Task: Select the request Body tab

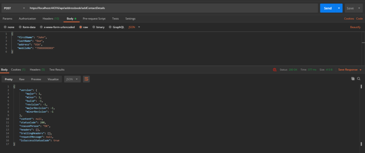Action: coord(71,19)
